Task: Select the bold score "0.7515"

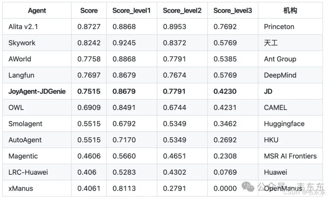Action: (89, 91)
